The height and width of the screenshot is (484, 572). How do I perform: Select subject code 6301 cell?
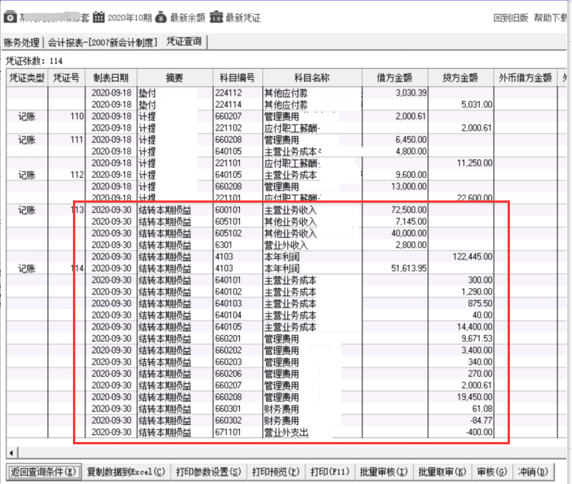(237, 245)
